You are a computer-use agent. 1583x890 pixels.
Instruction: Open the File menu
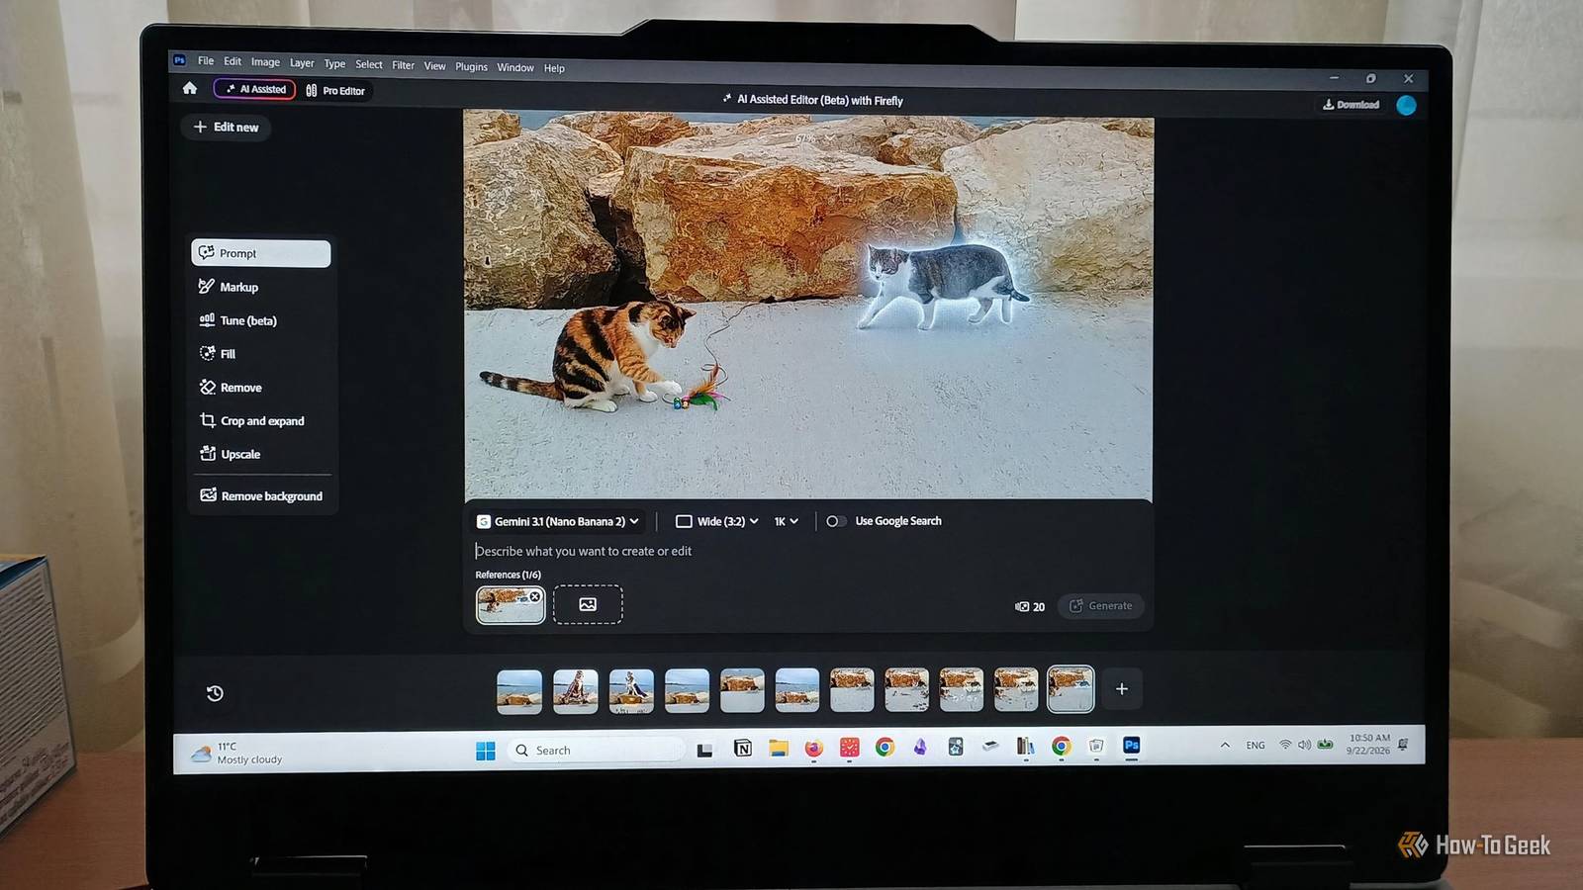coord(206,61)
